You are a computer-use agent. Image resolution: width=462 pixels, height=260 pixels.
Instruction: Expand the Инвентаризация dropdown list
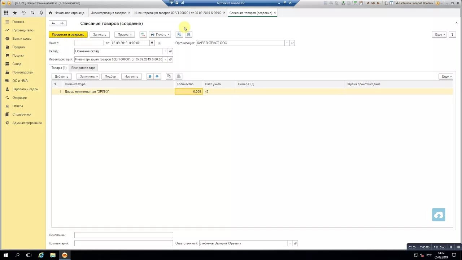[x=165, y=59]
